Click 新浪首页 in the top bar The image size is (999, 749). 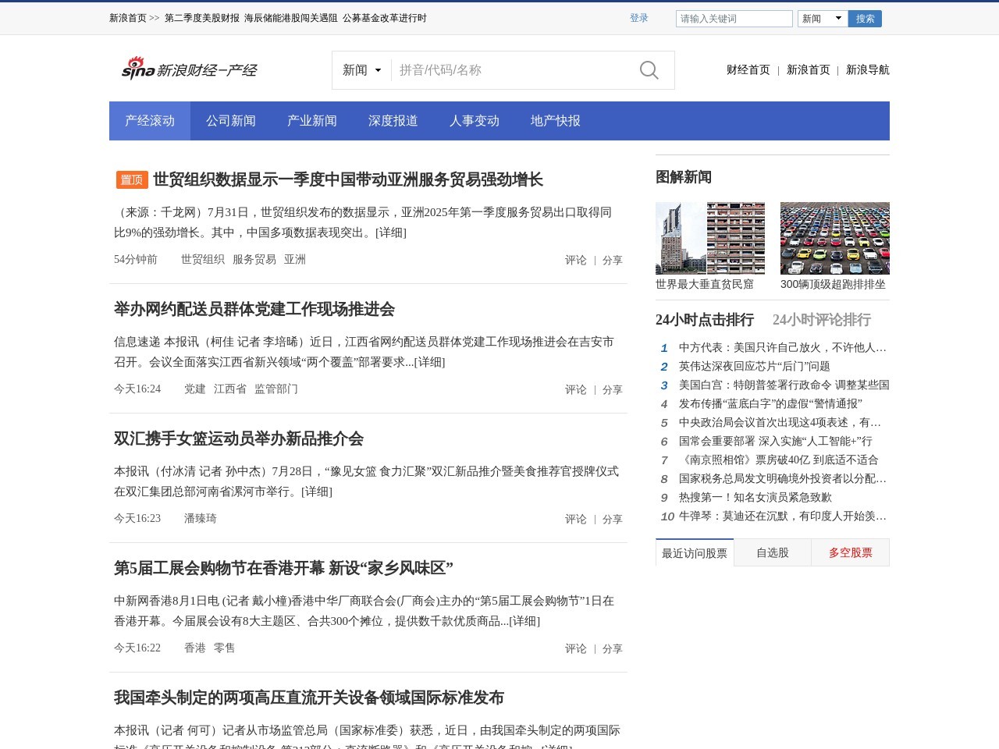[128, 18]
